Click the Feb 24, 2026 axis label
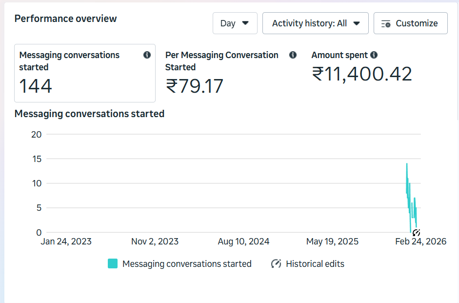459x303 pixels. click(420, 242)
